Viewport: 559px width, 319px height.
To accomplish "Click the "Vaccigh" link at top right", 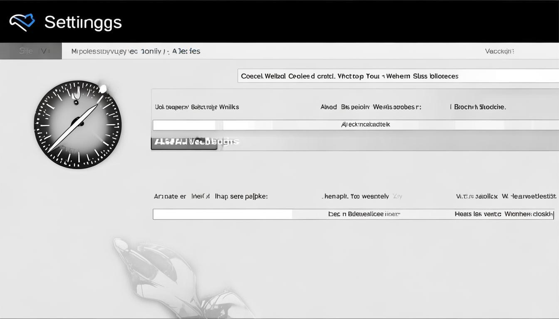I will click(499, 51).
